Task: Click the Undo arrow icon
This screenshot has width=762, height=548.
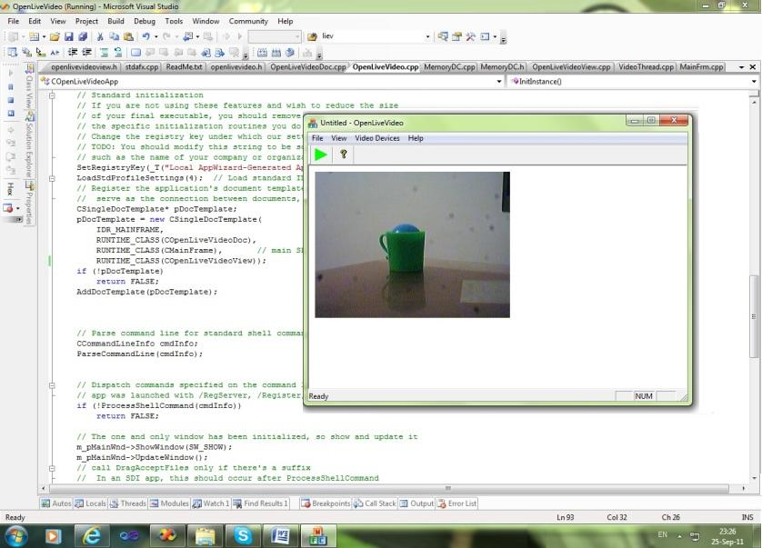Action: coord(145,36)
